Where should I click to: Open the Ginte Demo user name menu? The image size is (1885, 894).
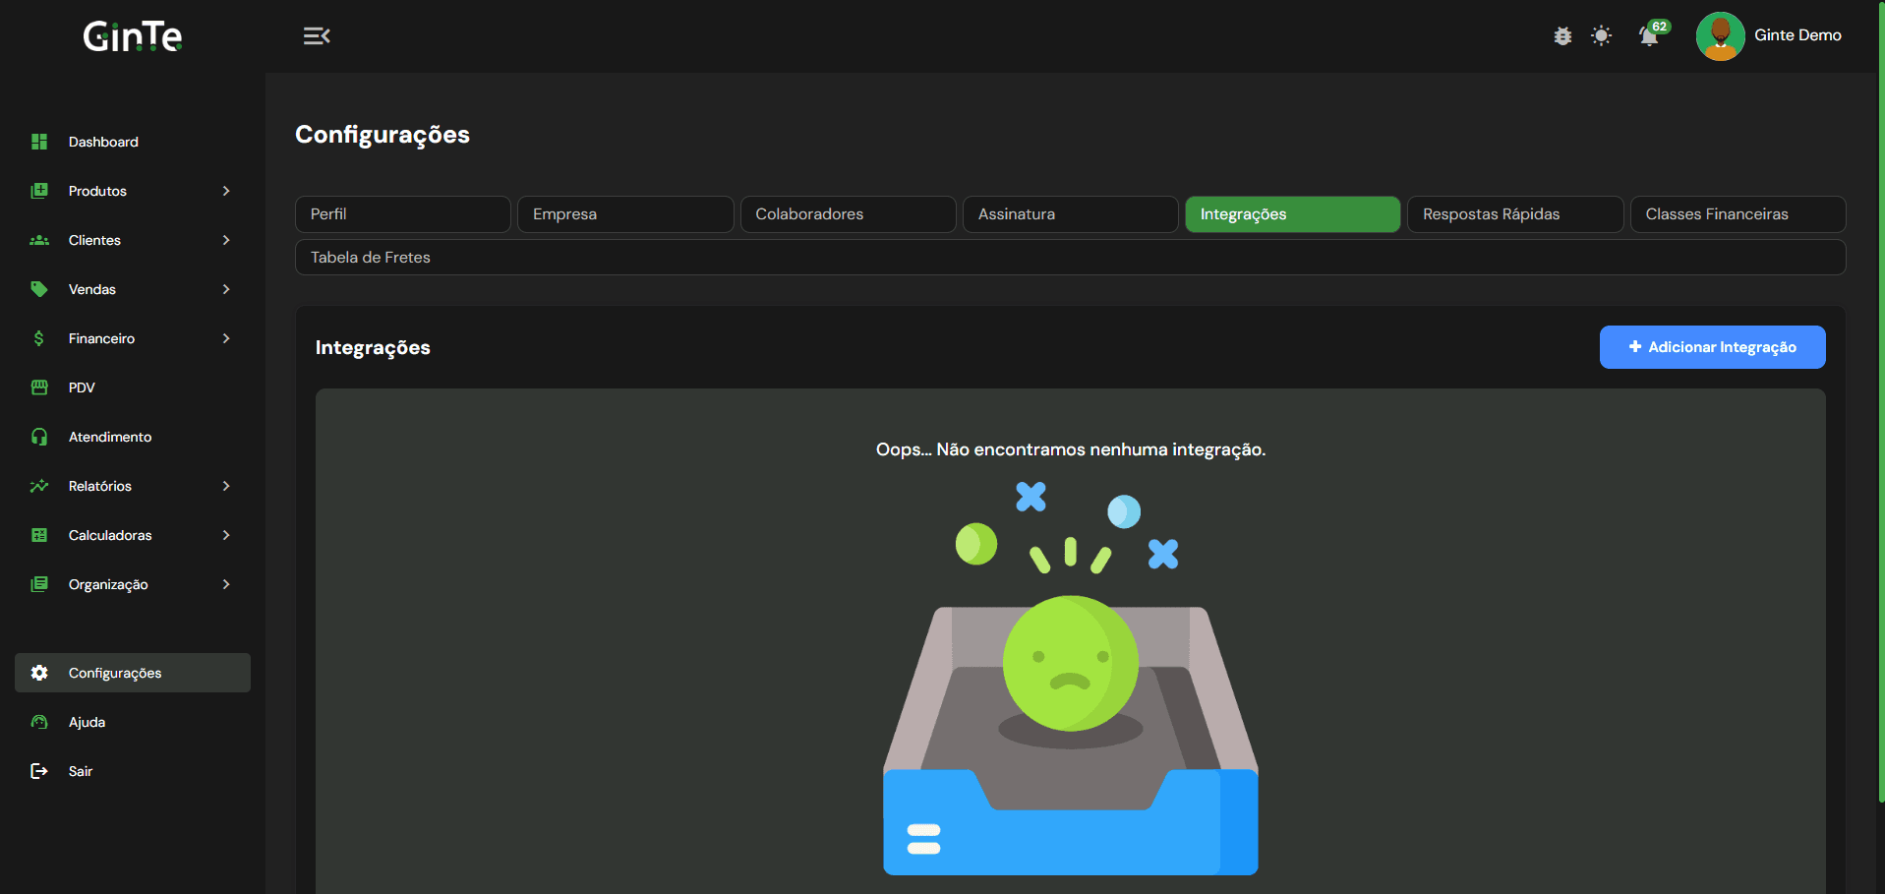1797,35
